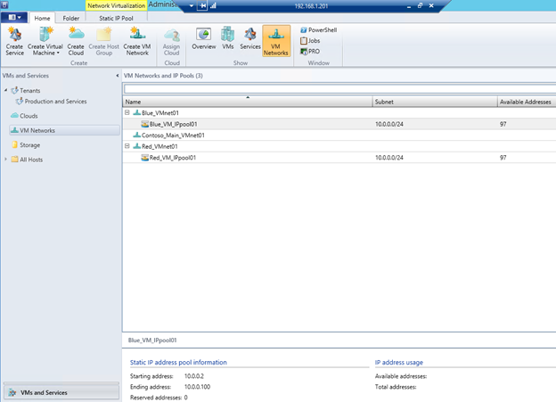Switch to the Home ribbon tab

(42, 18)
